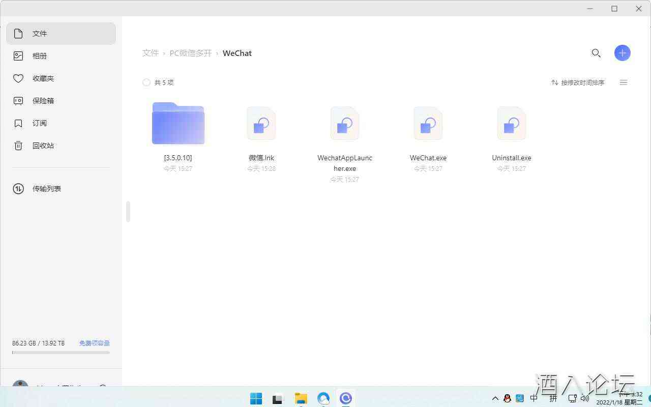Screen dimensions: 651x407
Task: Open the 回收站 recycle bin
Action: point(43,146)
